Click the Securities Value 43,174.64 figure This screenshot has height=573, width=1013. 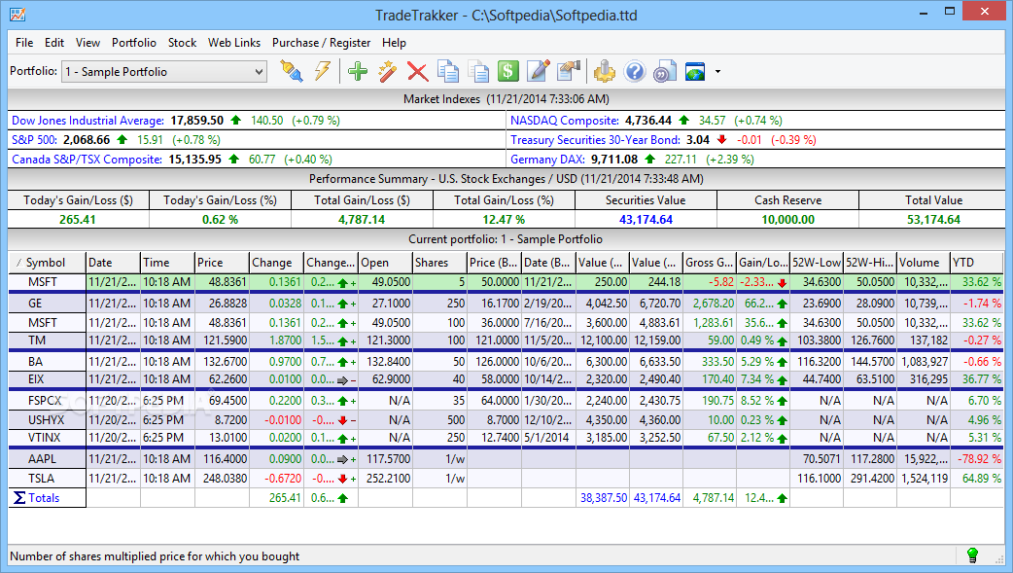pos(646,219)
